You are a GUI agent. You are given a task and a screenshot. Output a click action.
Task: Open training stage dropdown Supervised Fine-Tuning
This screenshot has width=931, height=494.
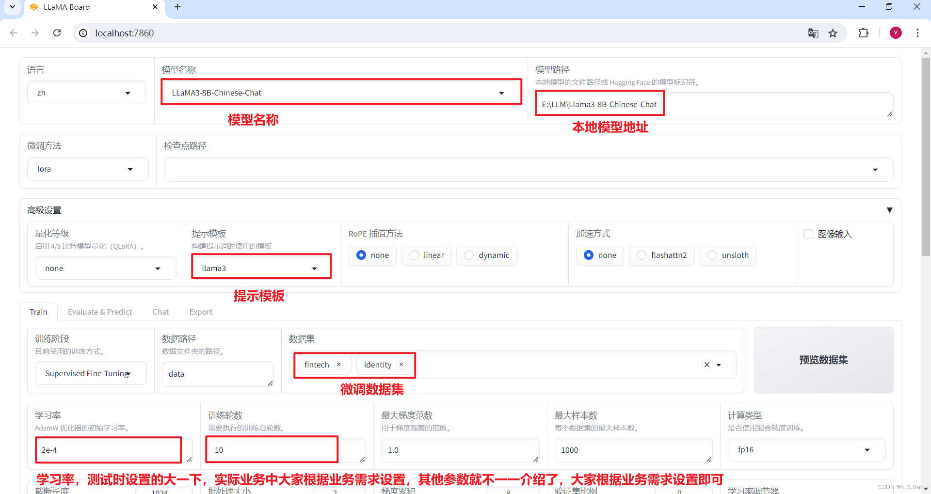91,373
